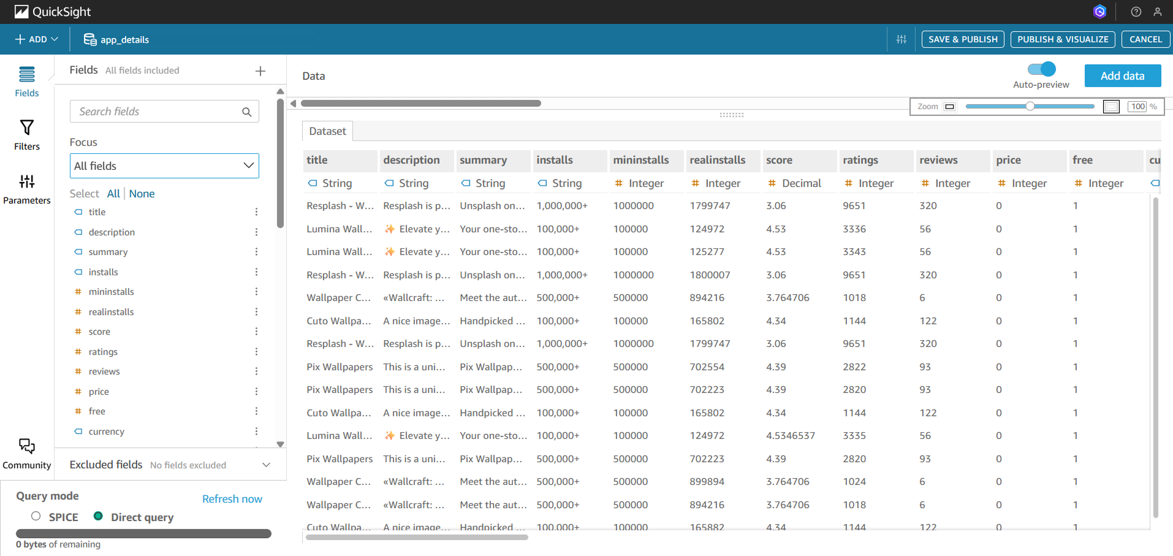Click the Refresh now link
The image size is (1173, 556).
pos(232,499)
